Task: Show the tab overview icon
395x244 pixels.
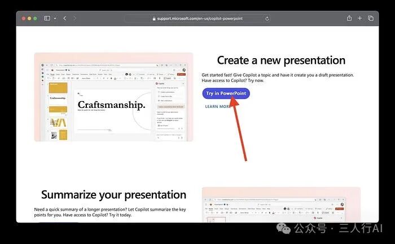Action: pos(371,18)
